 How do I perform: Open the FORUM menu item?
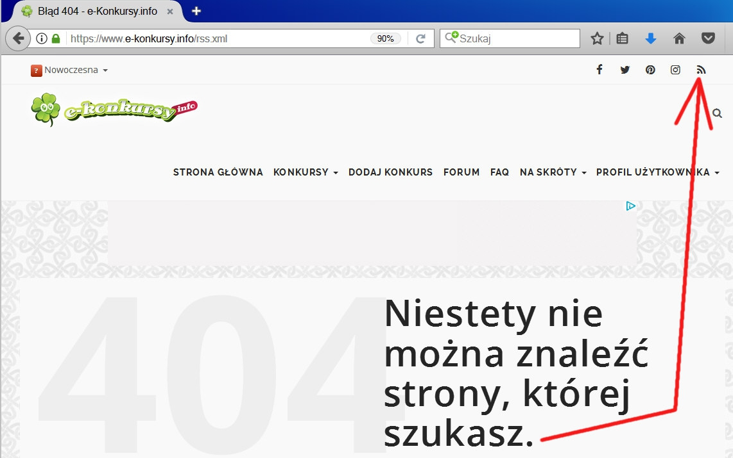[x=461, y=172]
